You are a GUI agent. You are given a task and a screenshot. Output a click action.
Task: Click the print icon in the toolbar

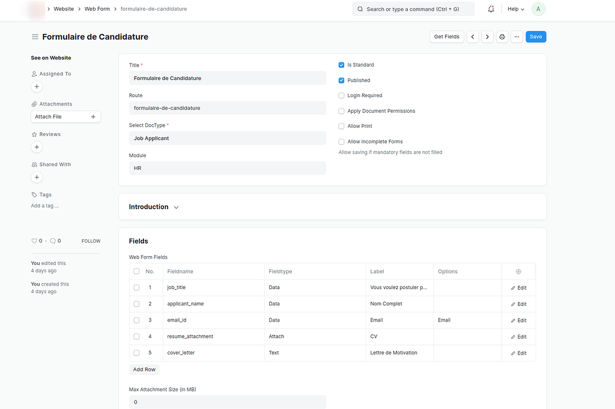[x=502, y=37]
